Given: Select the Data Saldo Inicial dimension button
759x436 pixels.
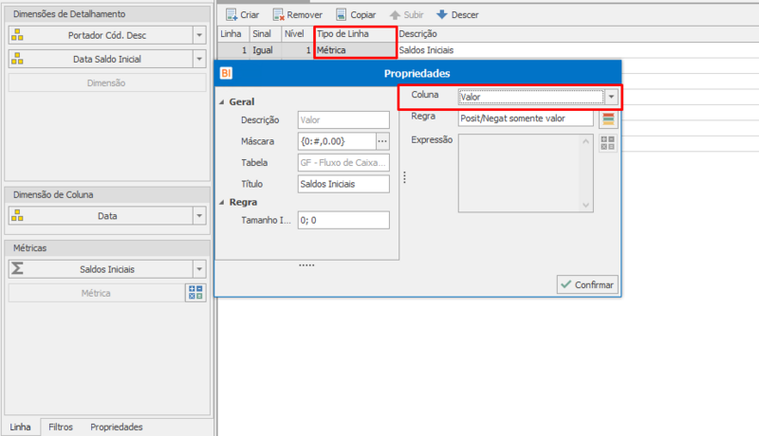Looking at the screenshot, I should [x=107, y=59].
